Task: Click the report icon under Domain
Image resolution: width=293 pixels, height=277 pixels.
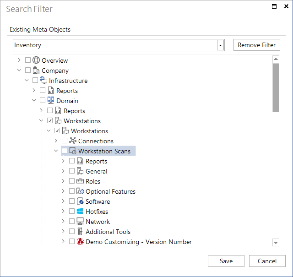Action: (58, 110)
